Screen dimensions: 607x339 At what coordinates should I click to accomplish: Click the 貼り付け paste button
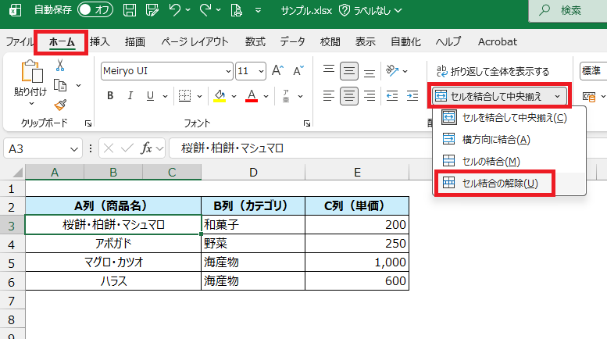coord(30,81)
